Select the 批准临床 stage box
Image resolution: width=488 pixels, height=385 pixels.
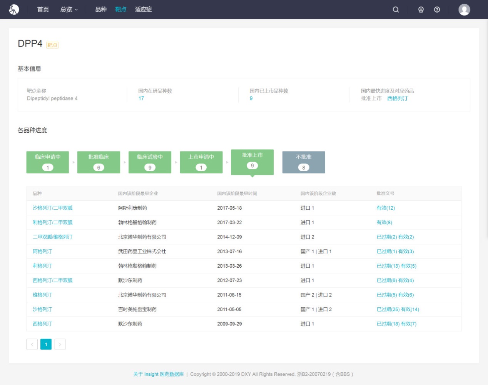(x=99, y=162)
